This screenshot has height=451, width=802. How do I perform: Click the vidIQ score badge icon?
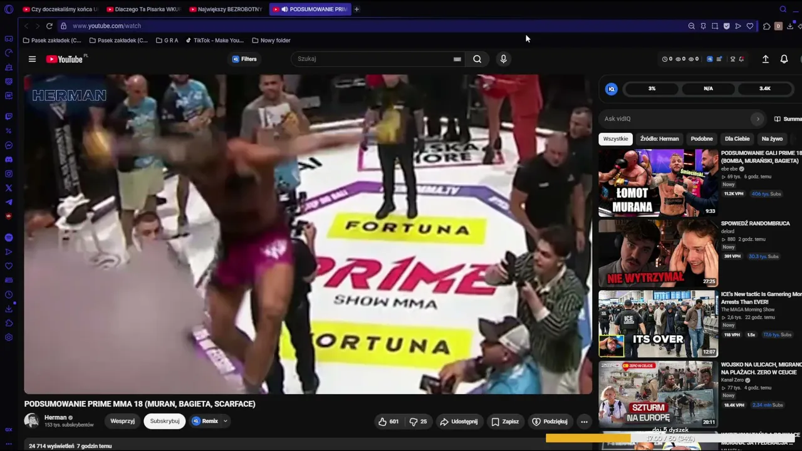tap(612, 89)
